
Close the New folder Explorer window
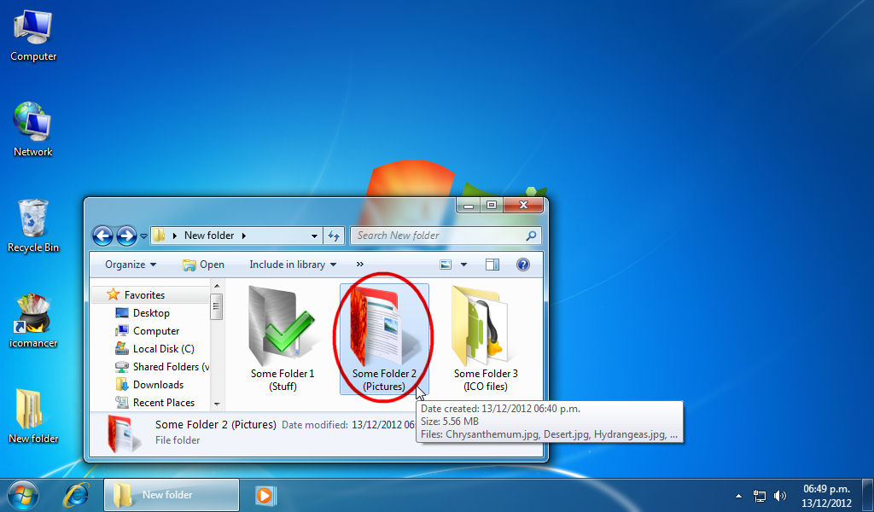[523, 206]
